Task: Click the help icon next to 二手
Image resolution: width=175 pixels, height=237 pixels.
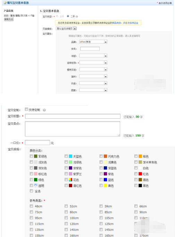Action: pyautogui.click(x=77, y=16)
